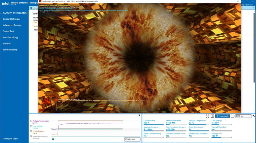
Task: Click the CPU Utilization 100 % monitor tile
Action: coord(153,122)
